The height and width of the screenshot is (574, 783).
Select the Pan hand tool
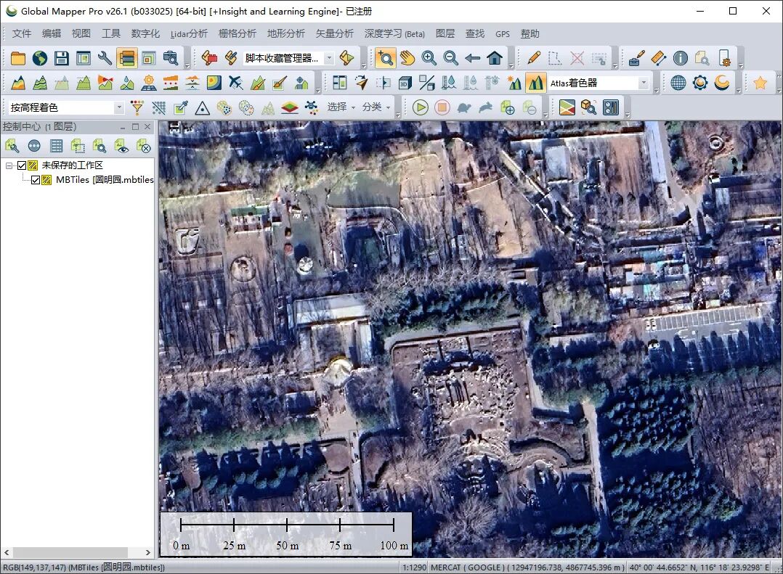click(x=407, y=58)
